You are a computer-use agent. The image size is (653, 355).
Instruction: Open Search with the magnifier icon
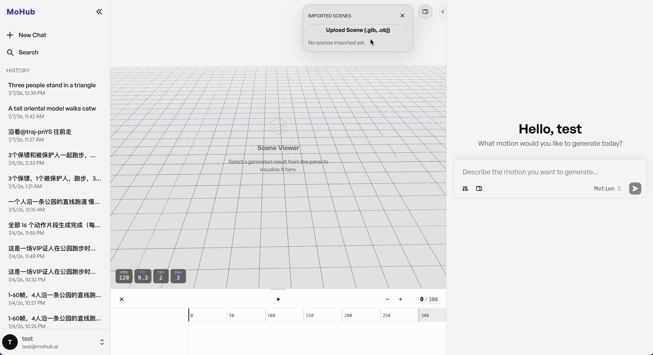[10, 53]
